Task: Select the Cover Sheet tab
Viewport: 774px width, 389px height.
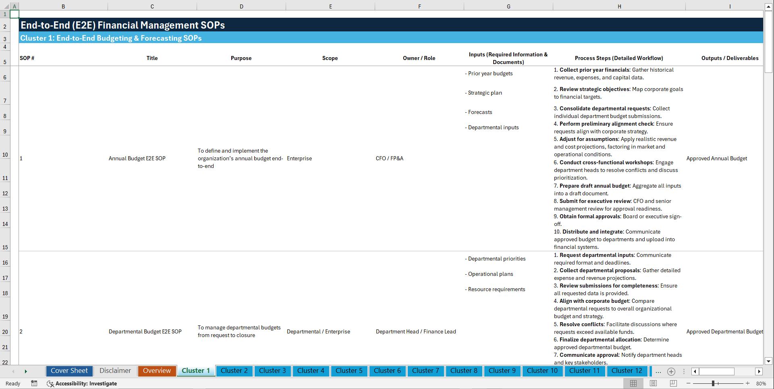Action: 69,371
